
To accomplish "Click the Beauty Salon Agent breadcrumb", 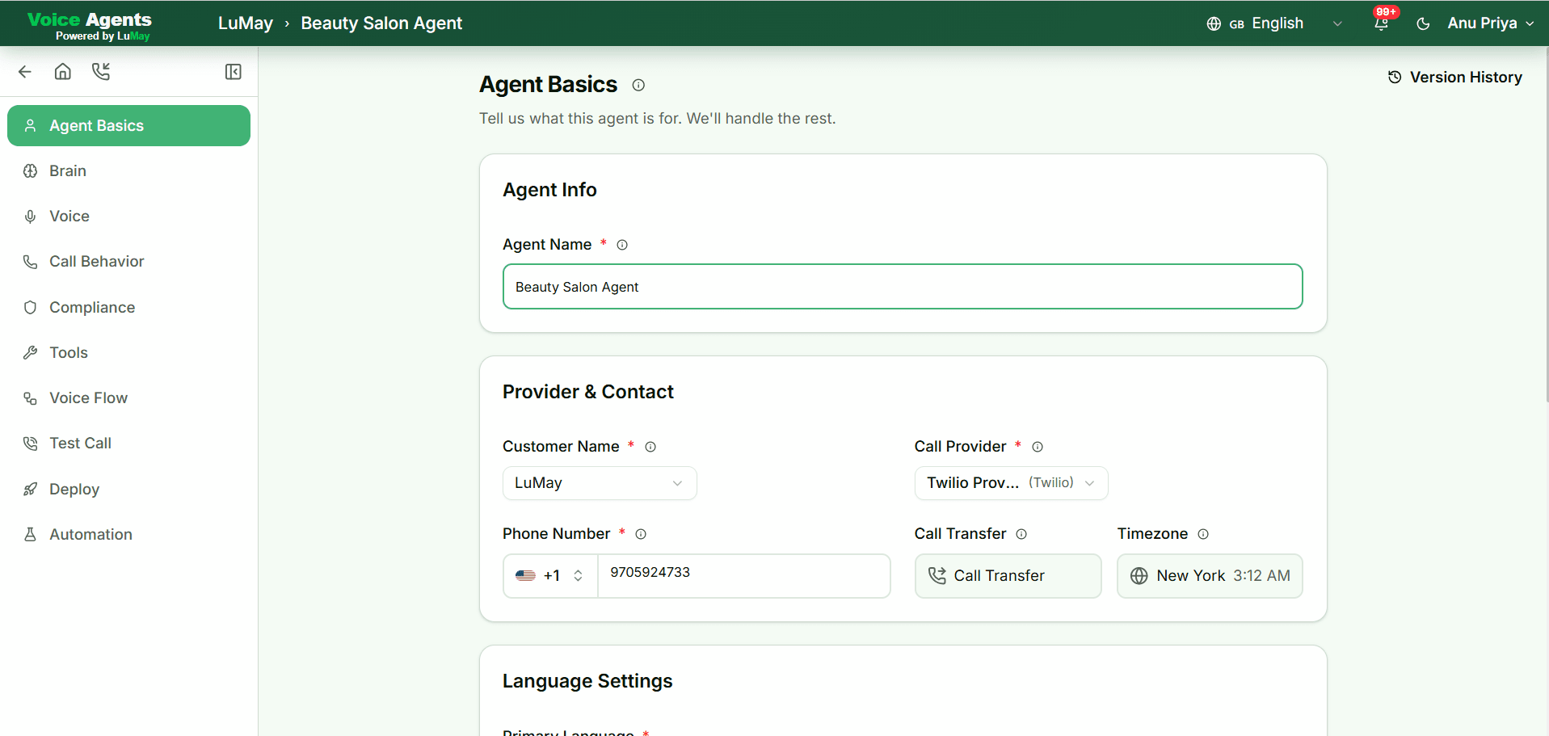I will coord(381,23).
